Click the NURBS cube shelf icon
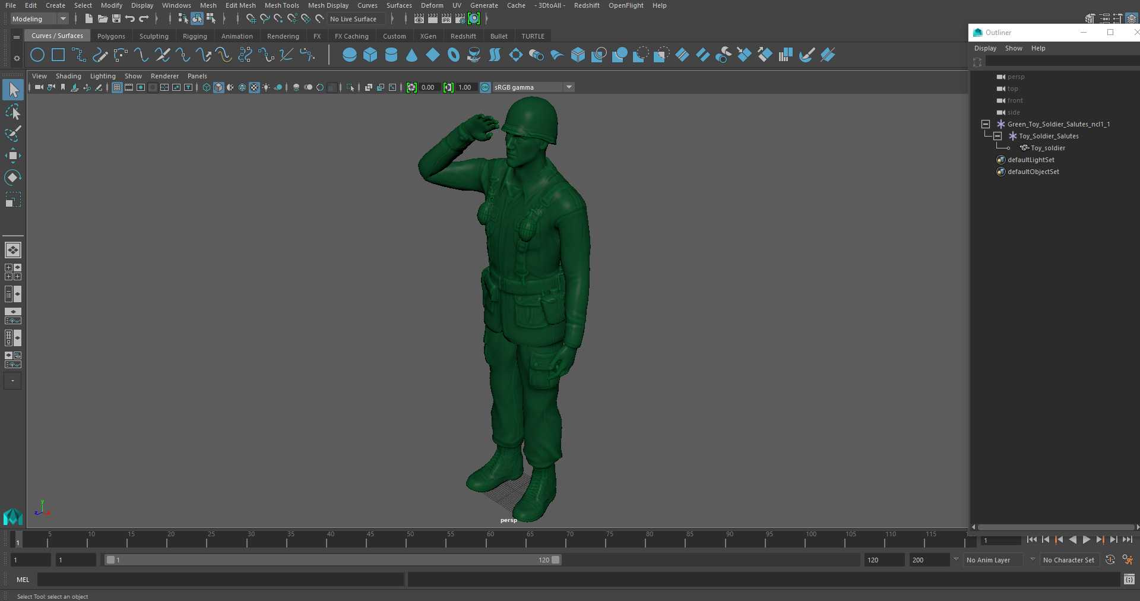Screen dimensions: 1140x601 [370, 55]
